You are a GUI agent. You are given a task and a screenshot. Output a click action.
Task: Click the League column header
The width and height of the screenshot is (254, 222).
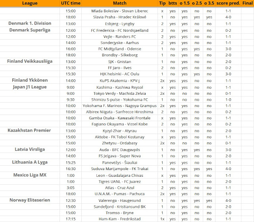[30, 3]
